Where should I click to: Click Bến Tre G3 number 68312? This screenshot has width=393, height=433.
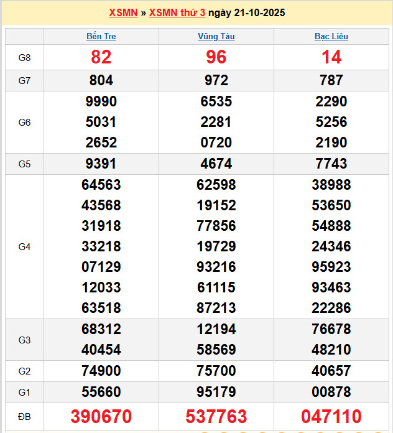click(101, 328)
